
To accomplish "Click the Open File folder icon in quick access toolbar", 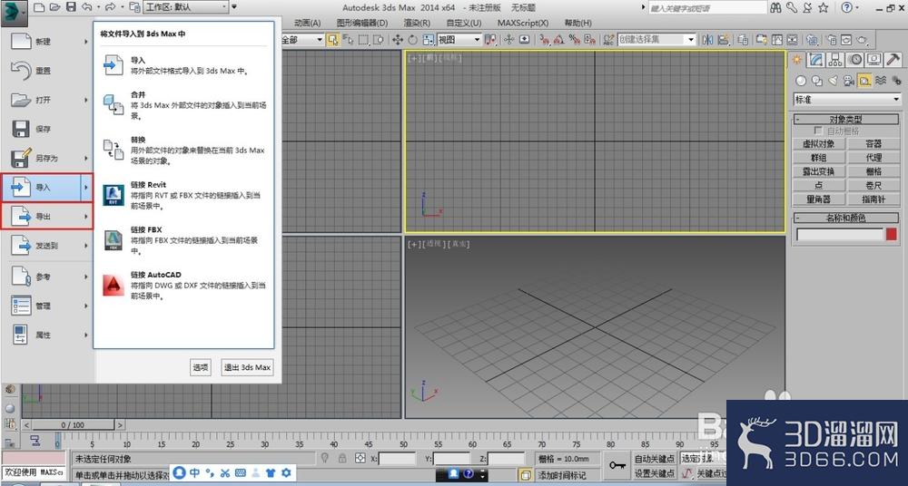I will click(x=54, y=7).
